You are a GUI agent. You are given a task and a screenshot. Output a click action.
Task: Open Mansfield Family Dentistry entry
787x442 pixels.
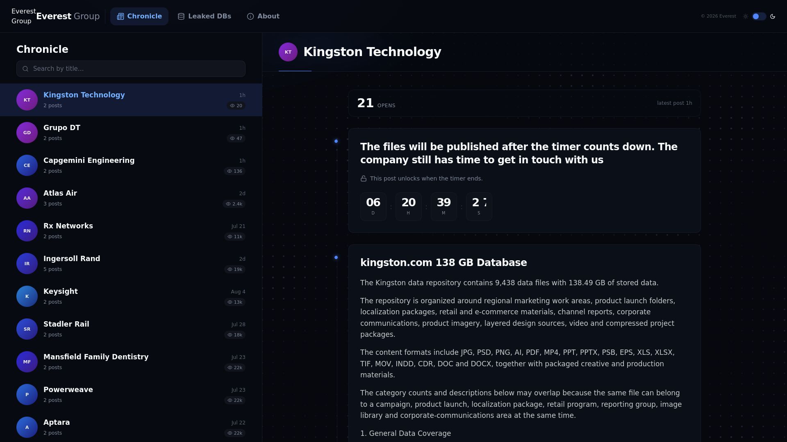coord(131,362)
